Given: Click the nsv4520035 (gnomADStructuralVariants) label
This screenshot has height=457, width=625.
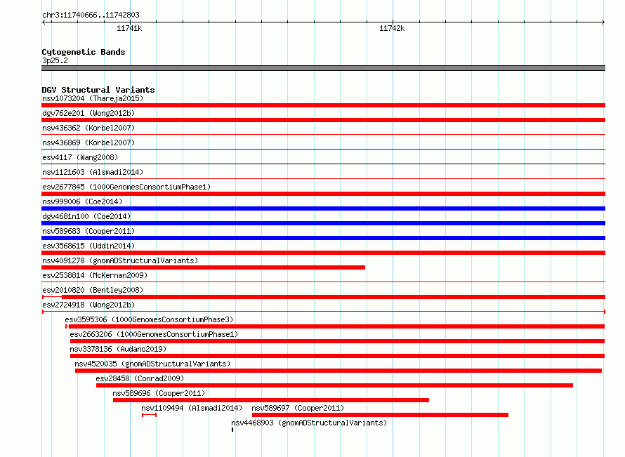Looking at the screenshot, I should (152, 364).
